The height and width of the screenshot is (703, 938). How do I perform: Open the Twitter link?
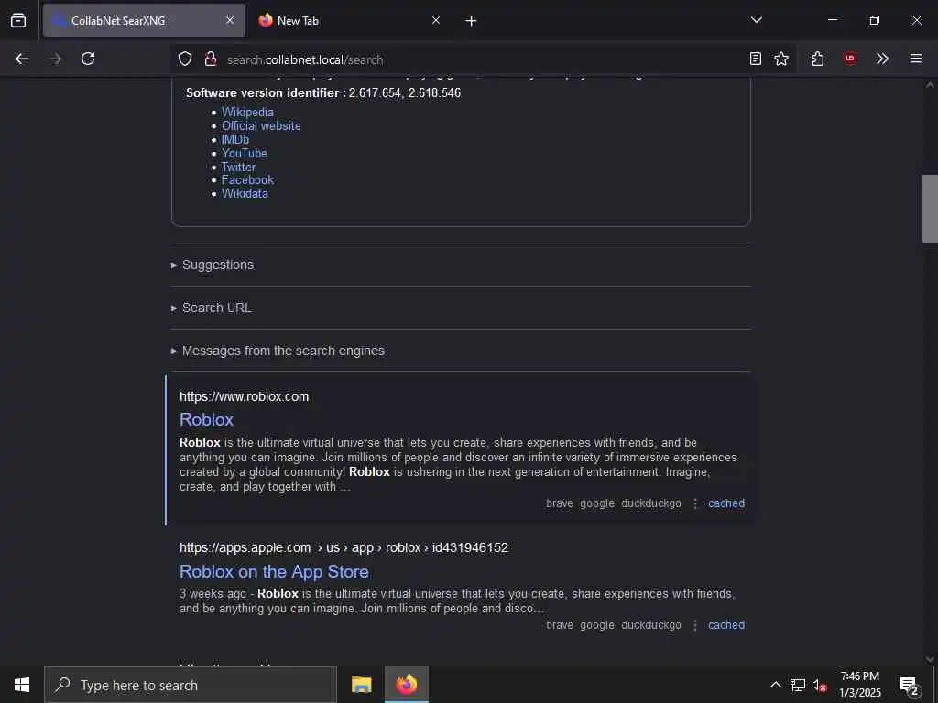click(238, 167)
